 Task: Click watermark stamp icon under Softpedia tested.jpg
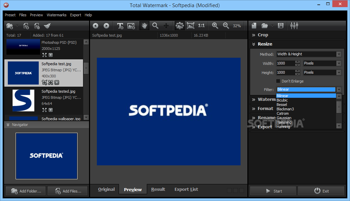tap(51, 110)
